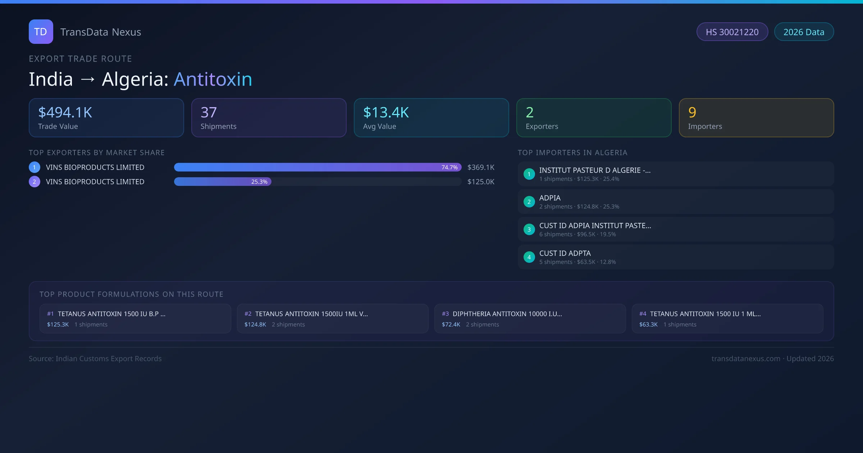Click green badge 1 beside Institut Pasteur
863x453 pixels.
point(529,174)
